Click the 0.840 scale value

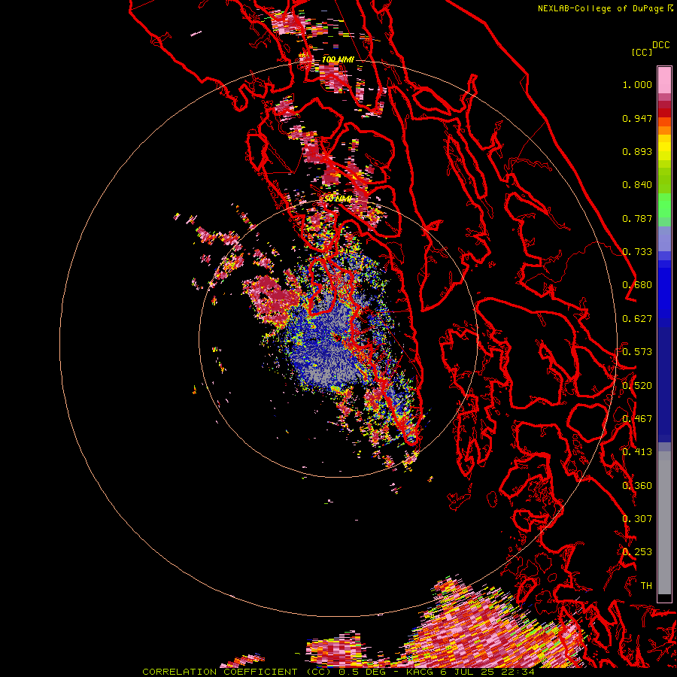[637, 185]
